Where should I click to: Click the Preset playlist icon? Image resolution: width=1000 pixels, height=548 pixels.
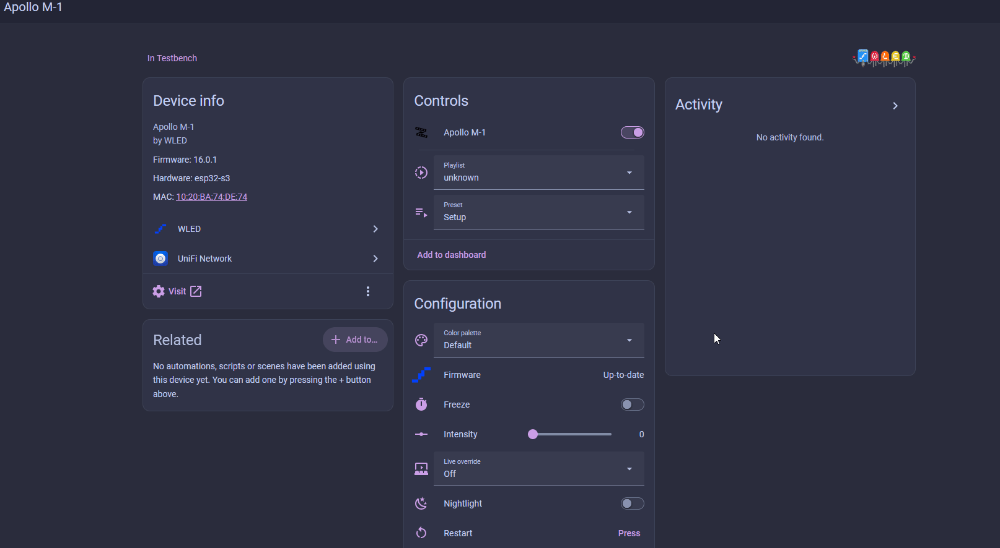click(x=421, y=212)
